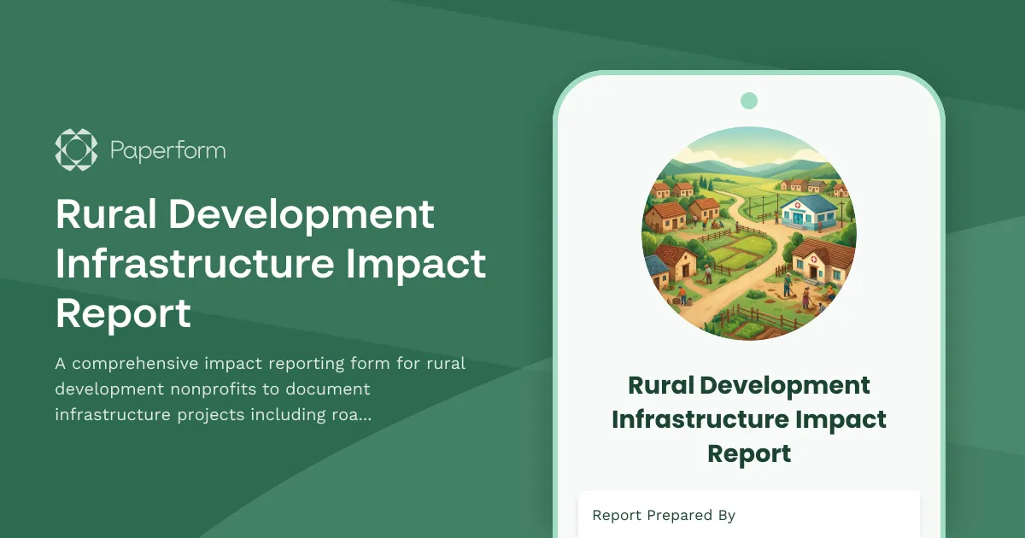Image resolution: width=1025 pixels, height=538 pixels.
Task: Click the farm workers in the illustration
Action: click(x=789, y=286)
